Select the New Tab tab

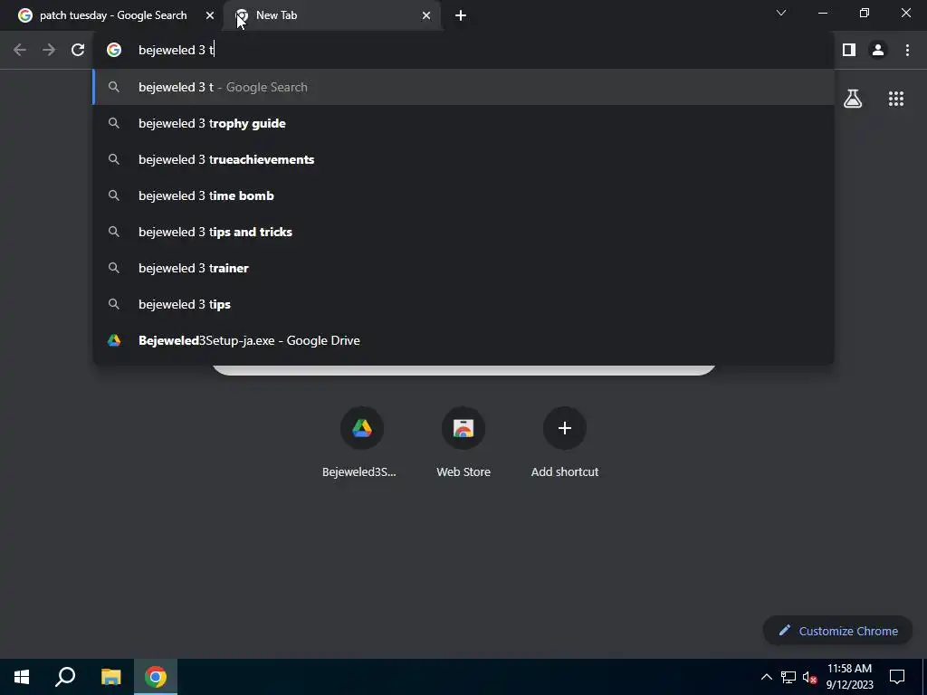click(331, 15)
